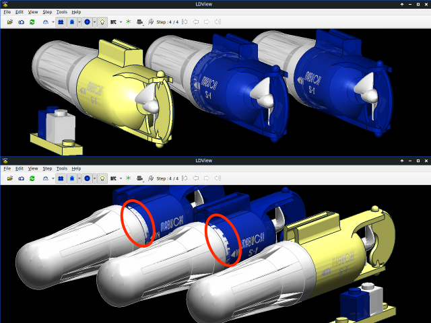Toggle lighting bulb in lower window toolbar
The width and height of the screenshot is (431, 323).
click(x=102, y=178)
